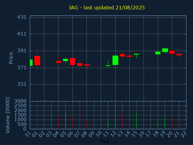
Task: Select the 3000 volume axis label
Action: tap(21, 101)
